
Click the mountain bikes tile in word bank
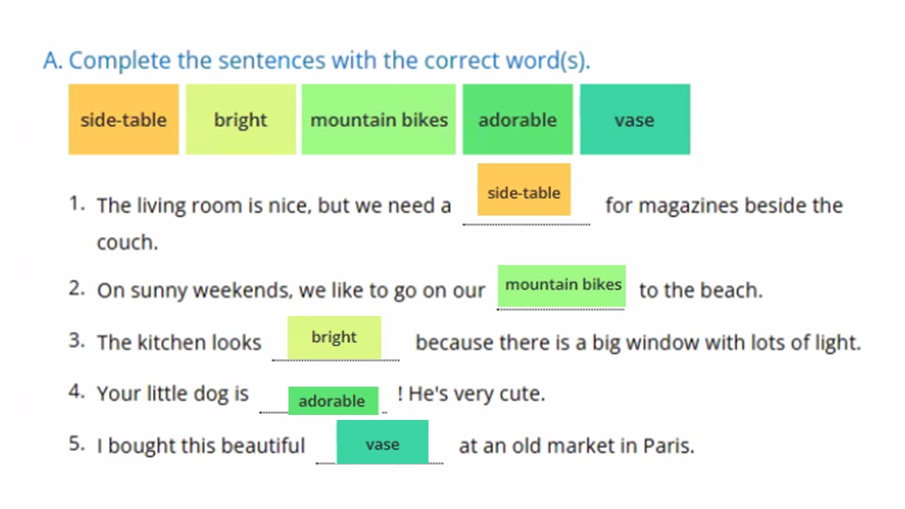click(x=379, y=119)
